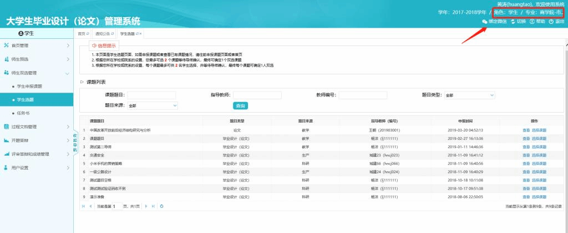
Task: Click the refresh icon in table pagination bar
Action: [x=161, y=206]
